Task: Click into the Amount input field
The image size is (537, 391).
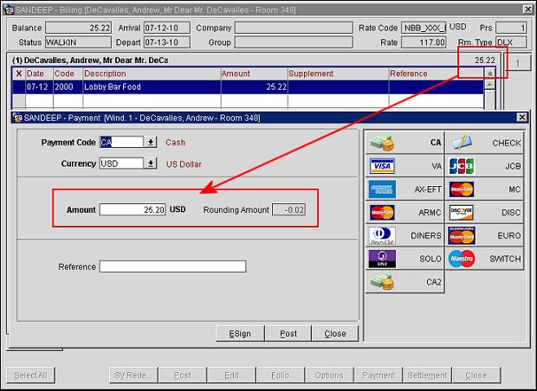Action: [x=133, y=209]
